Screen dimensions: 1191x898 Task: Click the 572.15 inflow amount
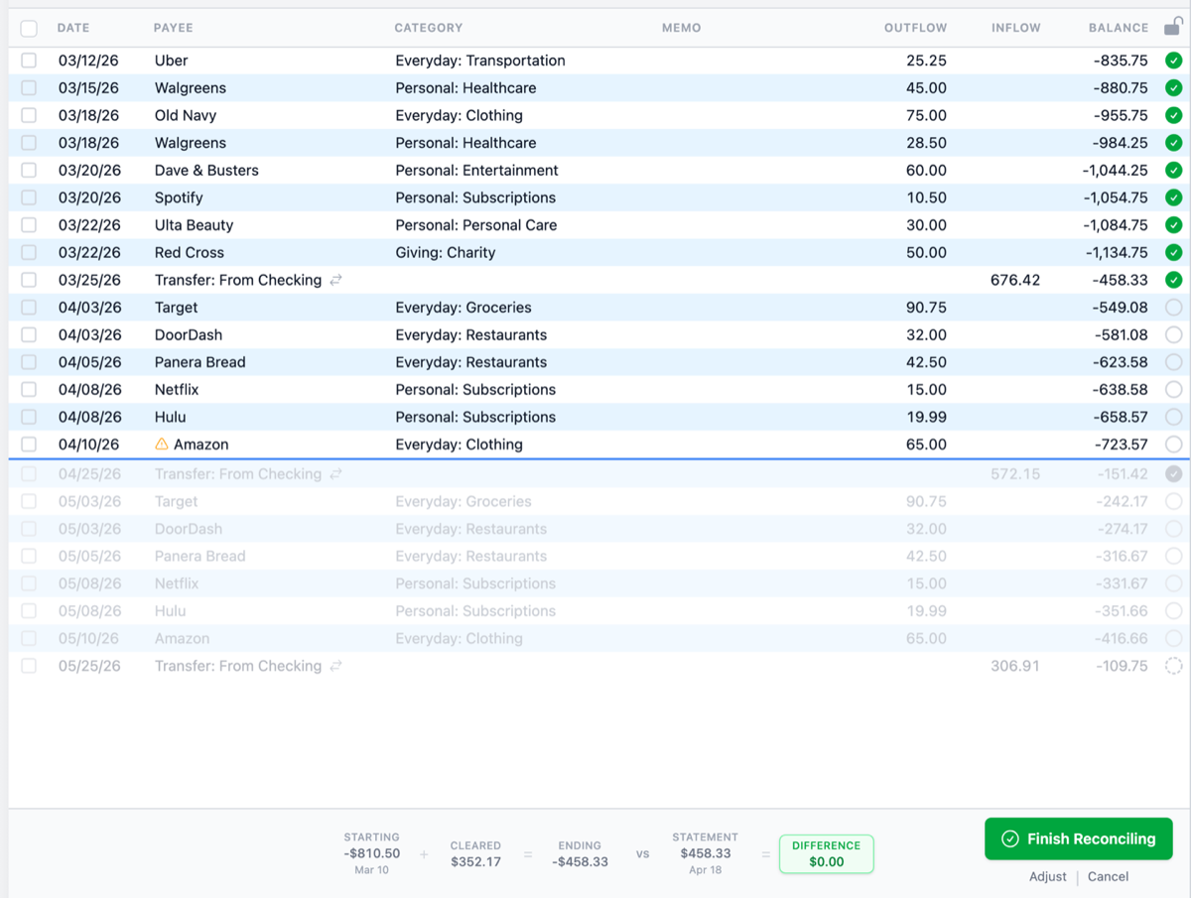[1015, 474]
